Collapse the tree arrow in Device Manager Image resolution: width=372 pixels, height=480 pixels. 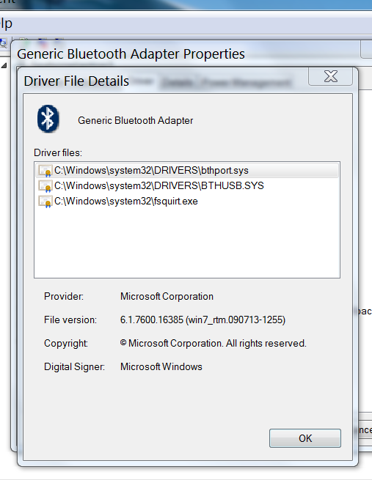[4, 65]
